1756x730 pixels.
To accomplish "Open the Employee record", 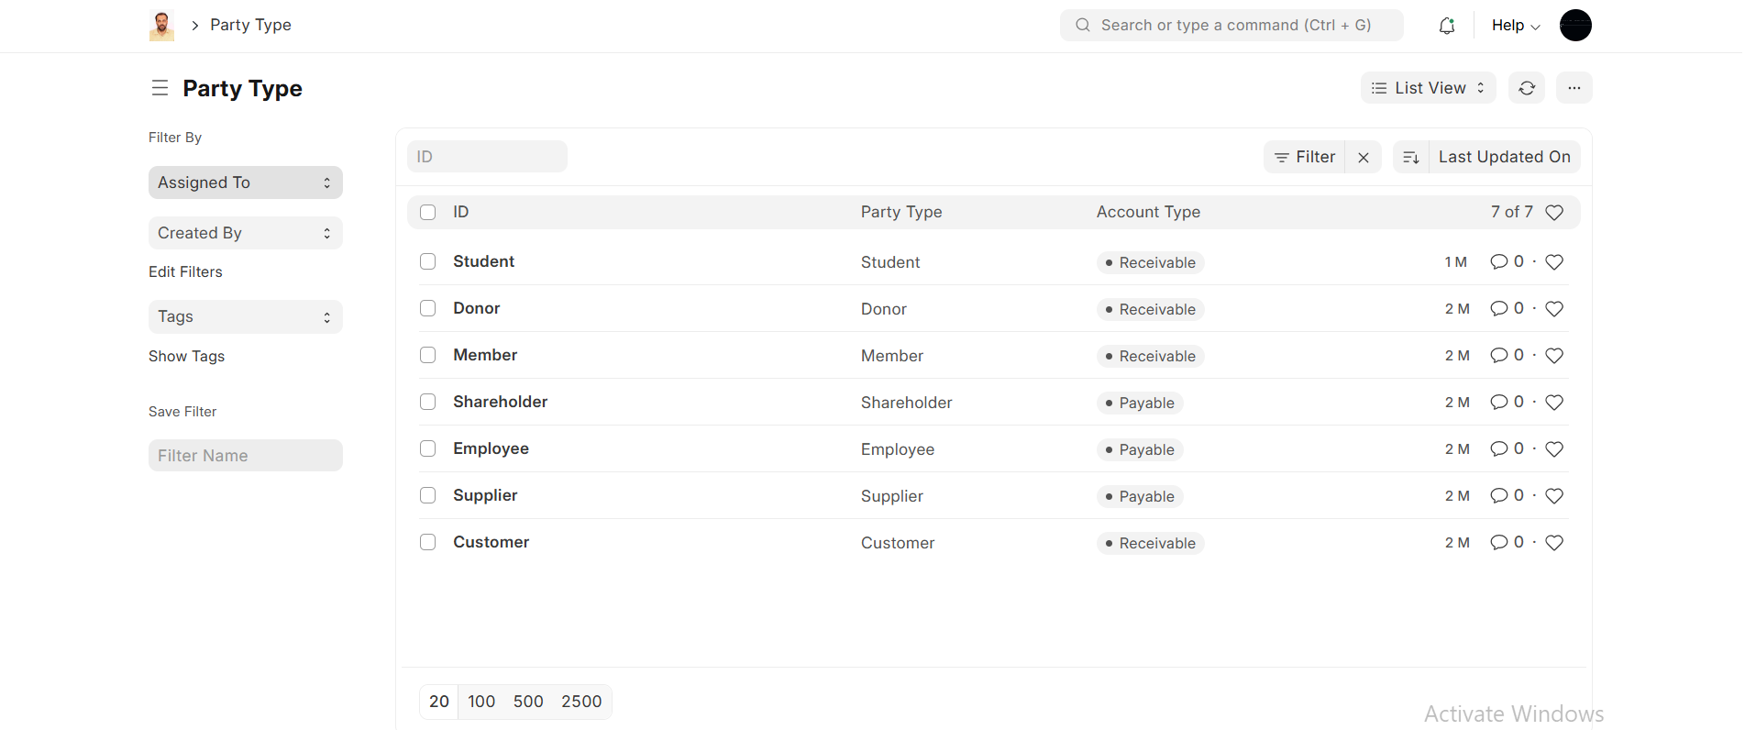I will tap(491, 448).
